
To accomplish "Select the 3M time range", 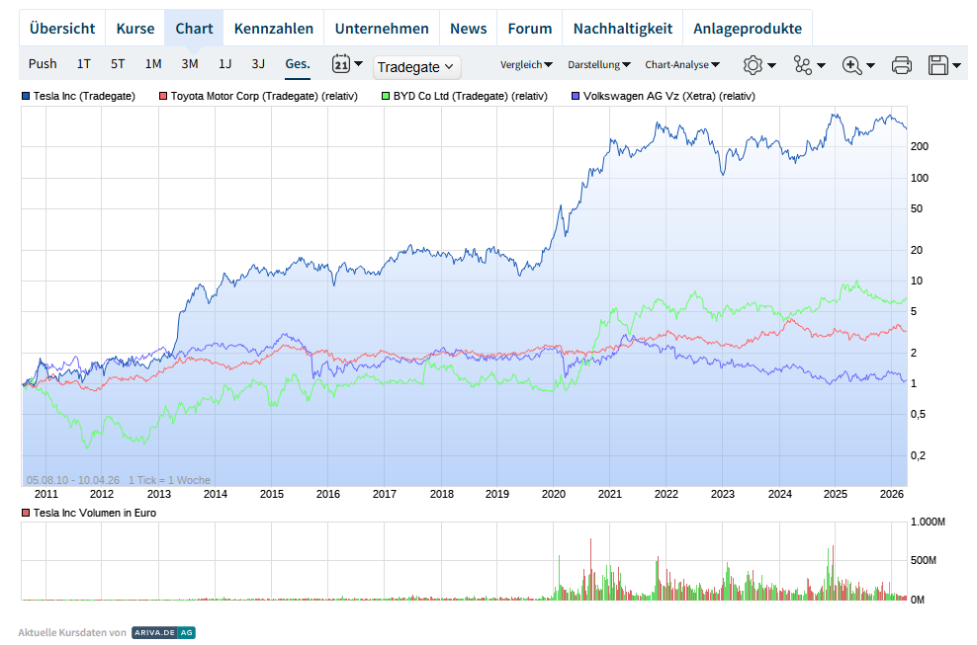I will tap(190, 64).
